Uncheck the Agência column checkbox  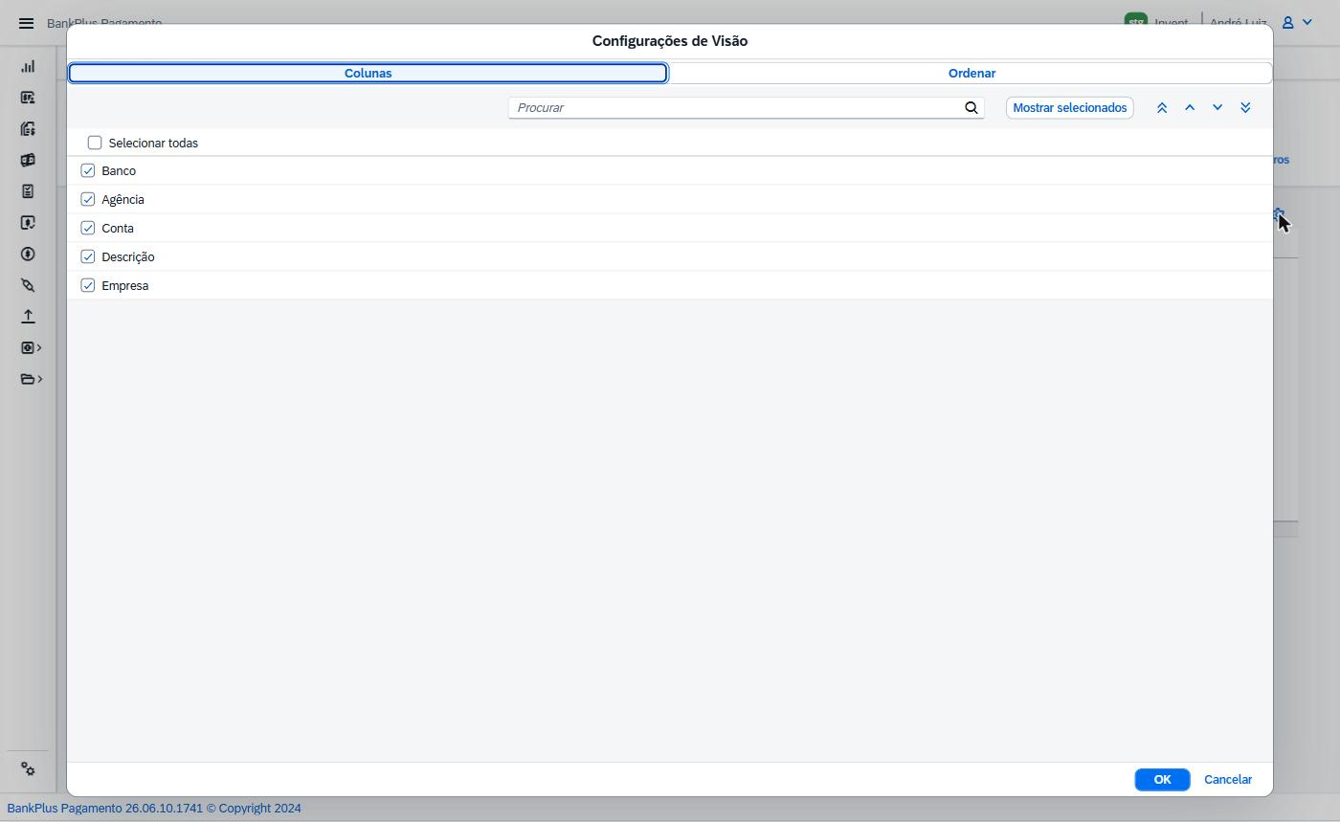(88, 199)
